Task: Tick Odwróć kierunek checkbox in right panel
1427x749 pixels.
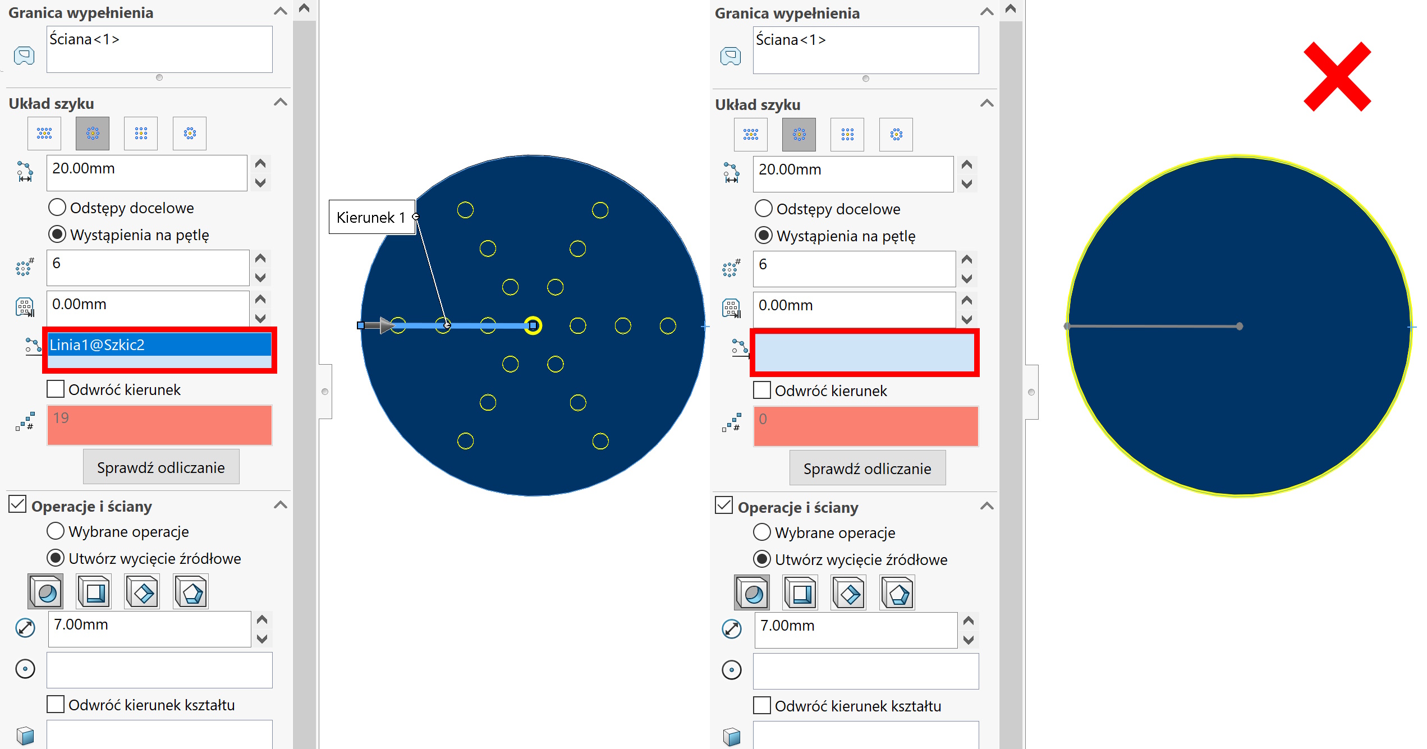Action: click(x=762, y=390)
